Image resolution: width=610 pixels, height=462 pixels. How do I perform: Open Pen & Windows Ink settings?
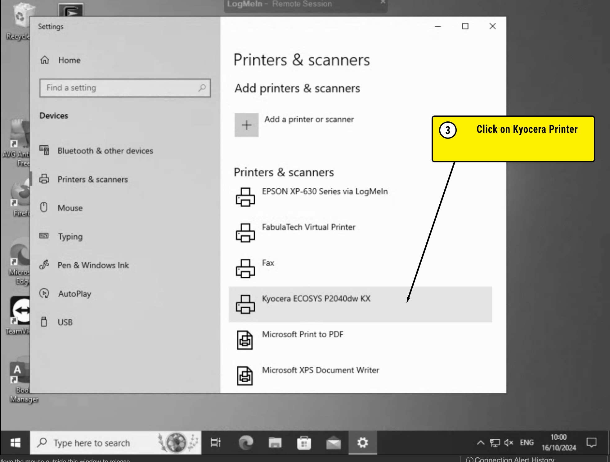[93, 265]
